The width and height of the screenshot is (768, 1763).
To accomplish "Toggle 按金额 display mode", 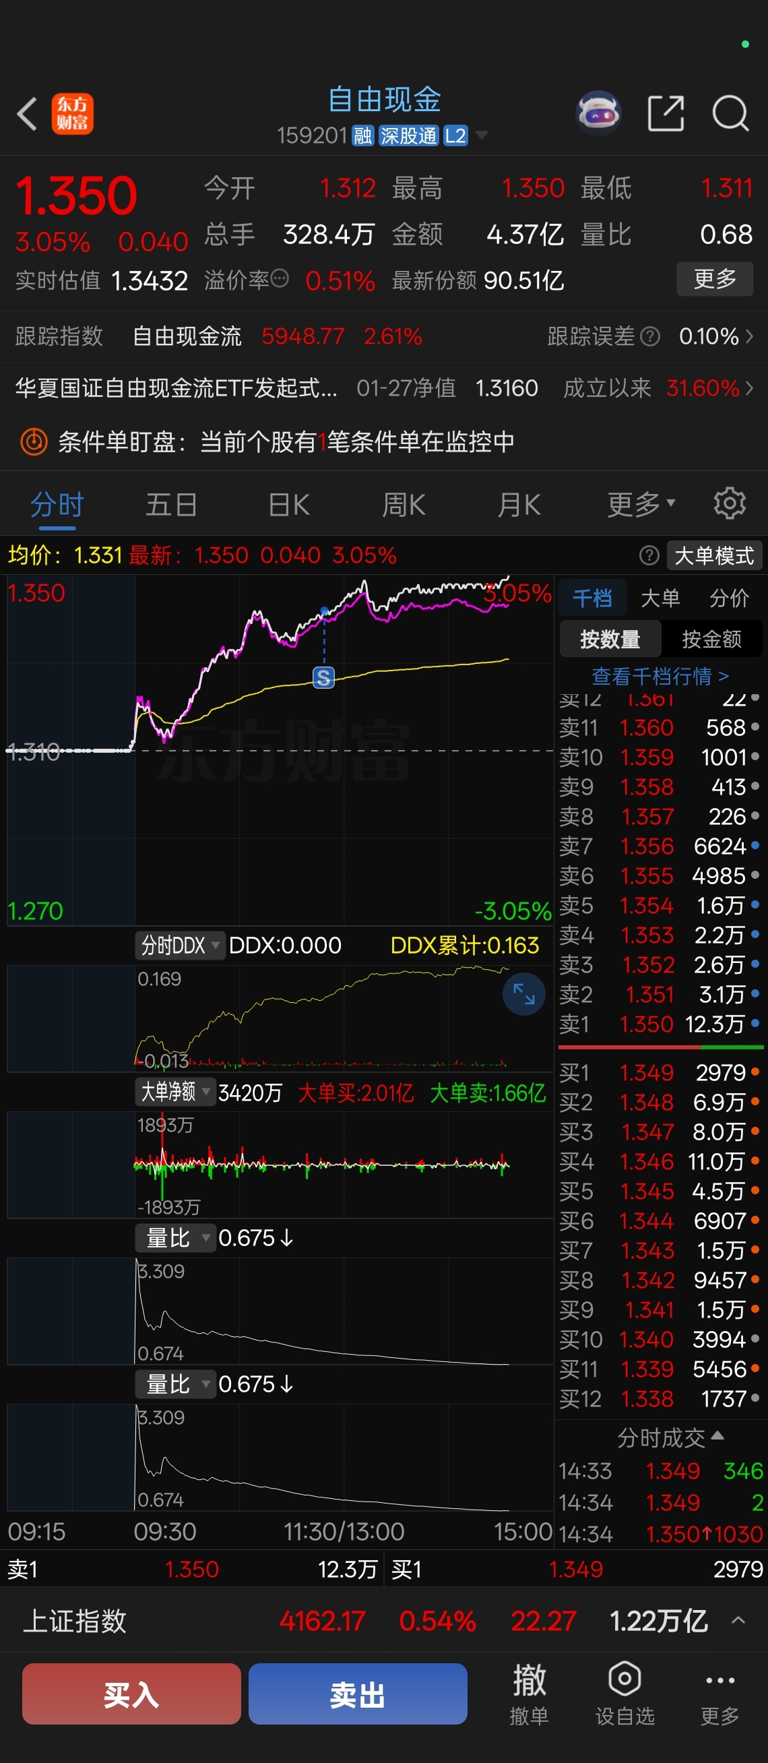I will pos(712,638).
